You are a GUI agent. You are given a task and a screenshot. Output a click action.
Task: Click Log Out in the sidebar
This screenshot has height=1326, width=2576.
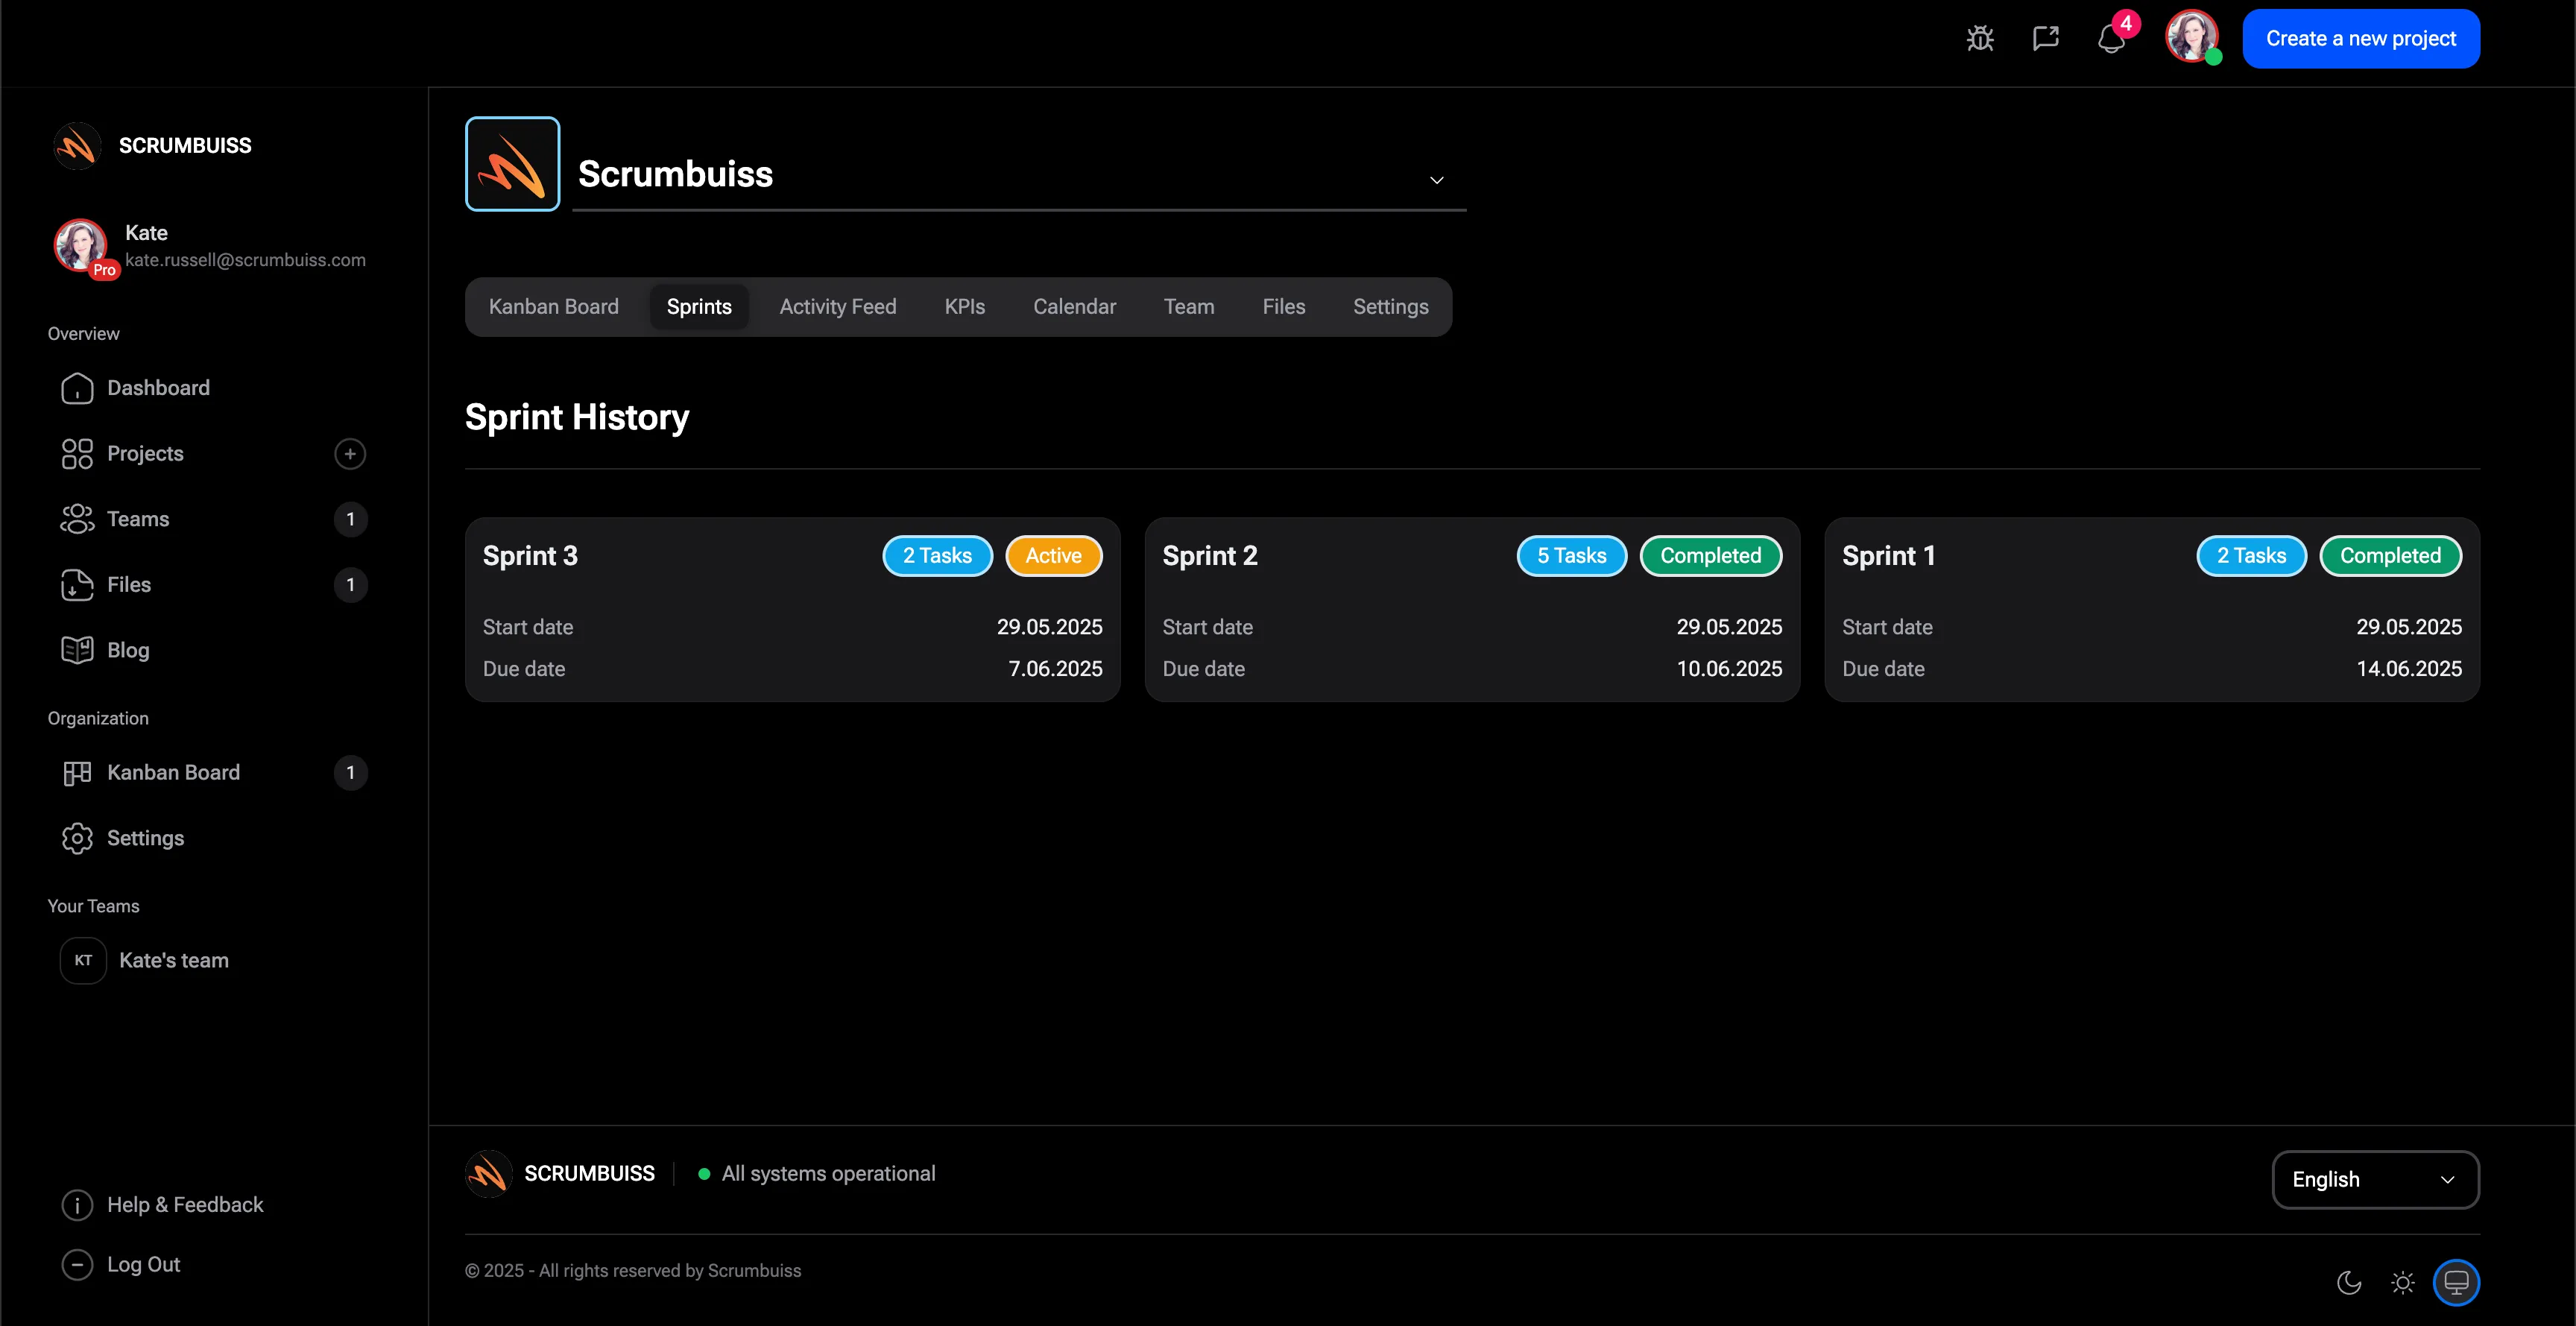[x=143, y=1265]
